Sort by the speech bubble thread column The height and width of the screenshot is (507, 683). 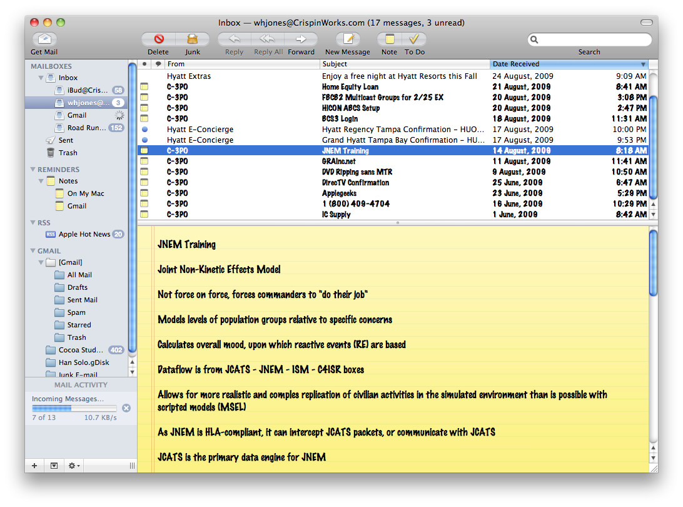[158, 64]
